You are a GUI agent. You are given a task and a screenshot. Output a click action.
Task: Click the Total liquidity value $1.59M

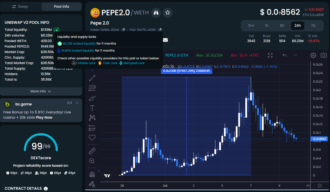click(46, 30)
